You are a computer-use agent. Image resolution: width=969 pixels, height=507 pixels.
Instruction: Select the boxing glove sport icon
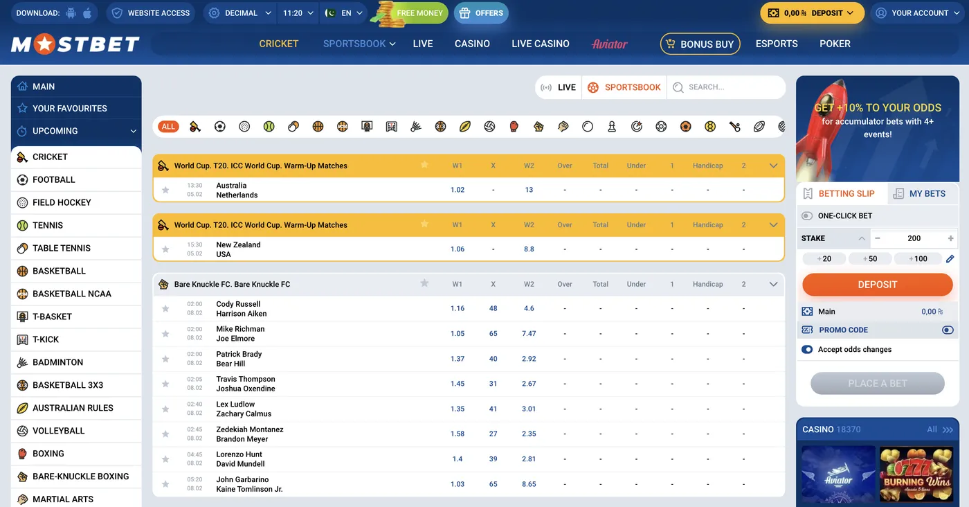pyautogui.click(x=514, y=126)
